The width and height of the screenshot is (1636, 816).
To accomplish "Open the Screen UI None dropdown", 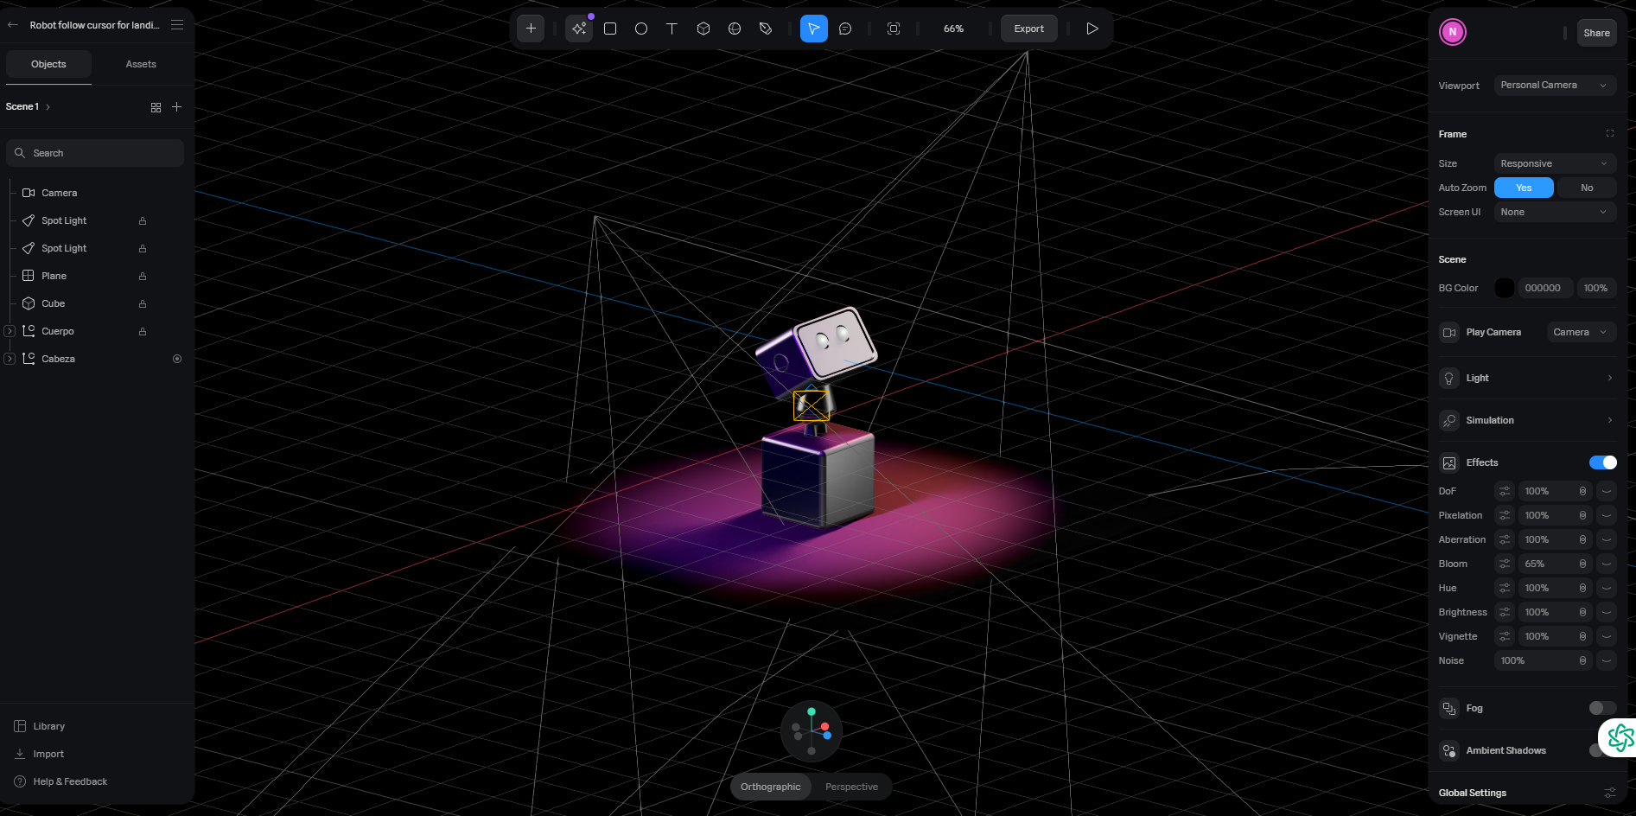I will pyautogui.click(x=1555, y=212).
